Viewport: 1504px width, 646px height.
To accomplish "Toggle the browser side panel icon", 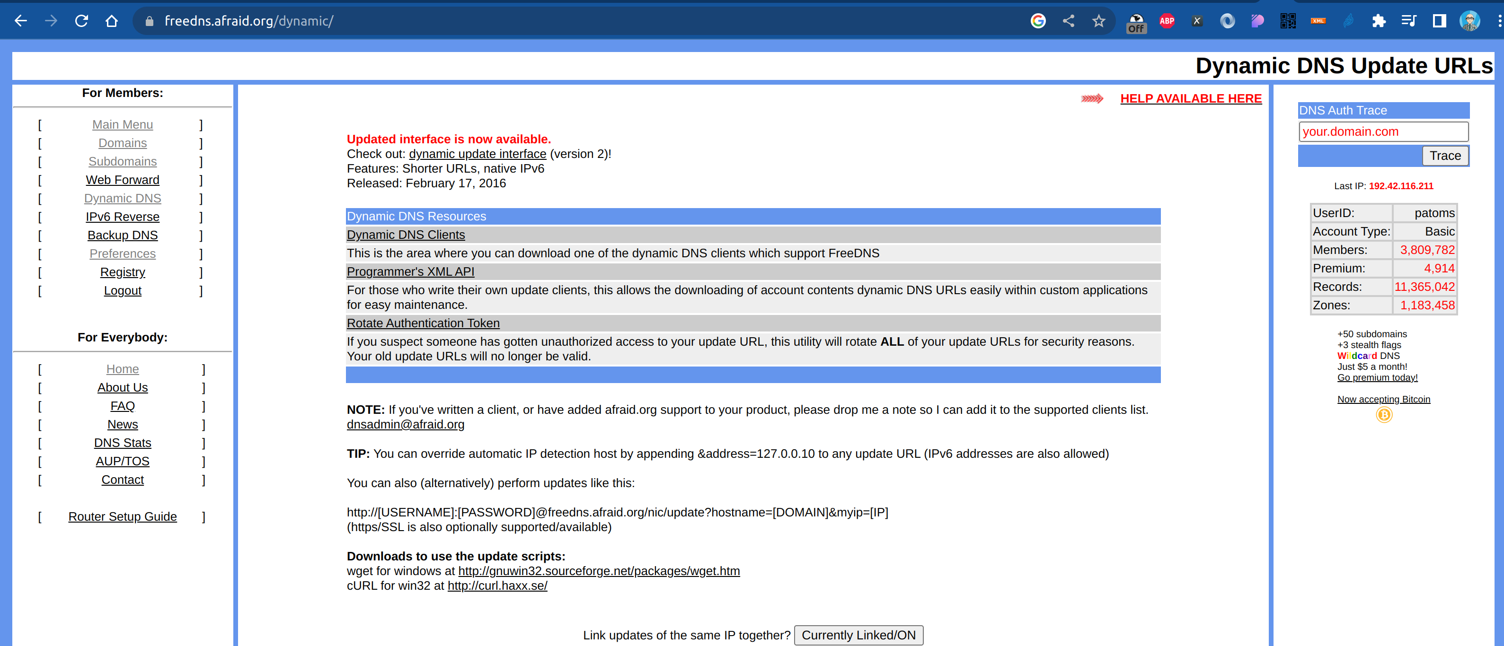I will coord(1439,21).
